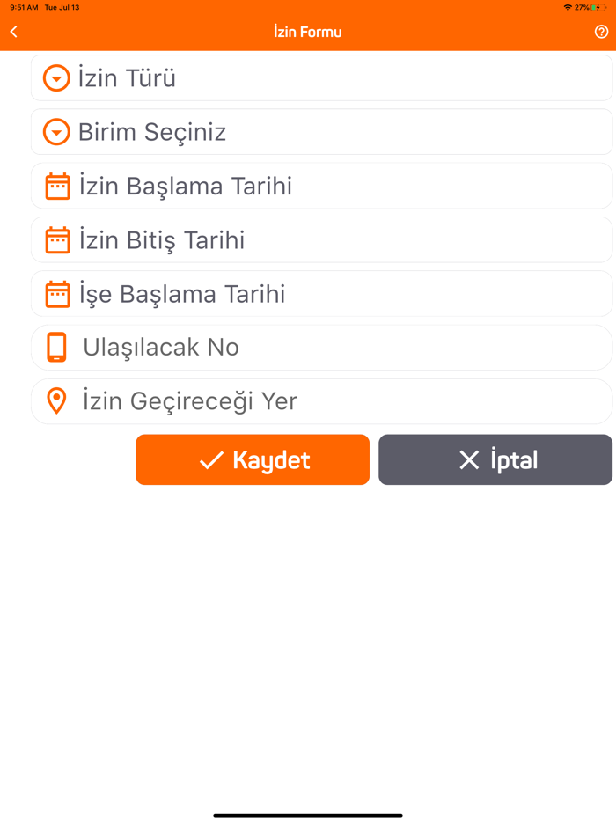The image size is (616, 822).
Task: Select the İşe Başlama Tarihi date field
Action: coord(334,294)
